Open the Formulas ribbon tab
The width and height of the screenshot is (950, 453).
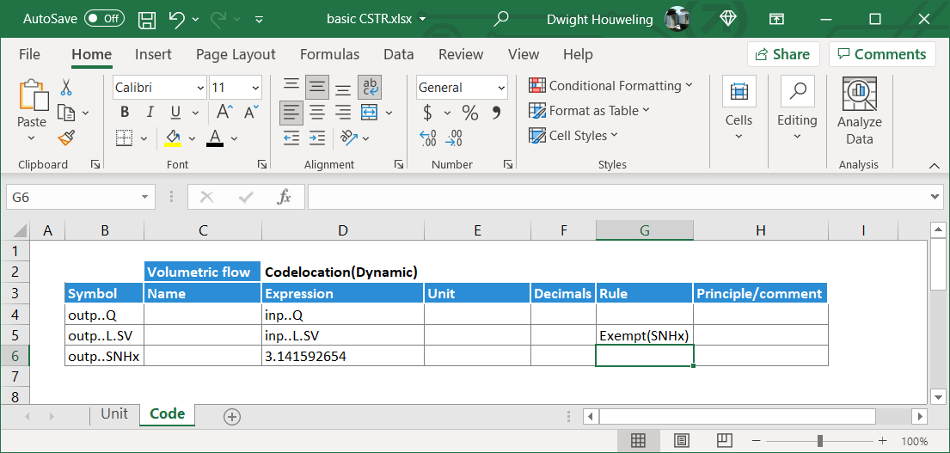click(x=329, y=54)
